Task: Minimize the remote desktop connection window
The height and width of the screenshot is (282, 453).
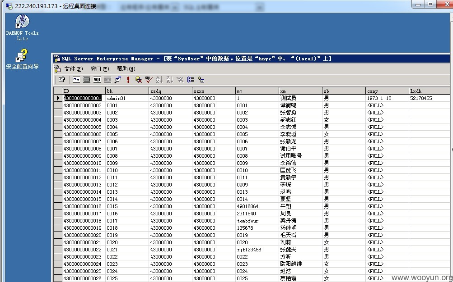Action: point(418,5)
